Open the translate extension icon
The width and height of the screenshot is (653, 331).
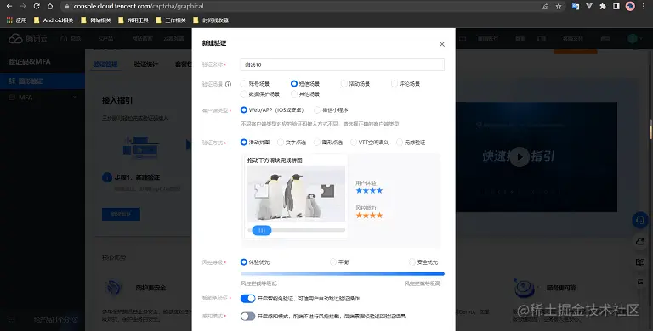pyautogui.click(x=576, y=6)
